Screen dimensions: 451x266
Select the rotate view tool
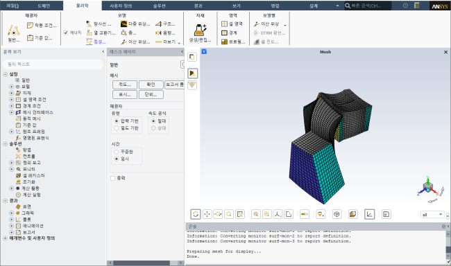[x=196, y=214]
